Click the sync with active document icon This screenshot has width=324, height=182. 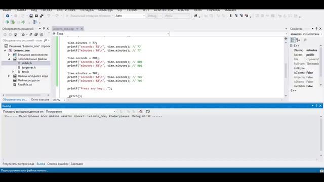click(x=31, y=34)
